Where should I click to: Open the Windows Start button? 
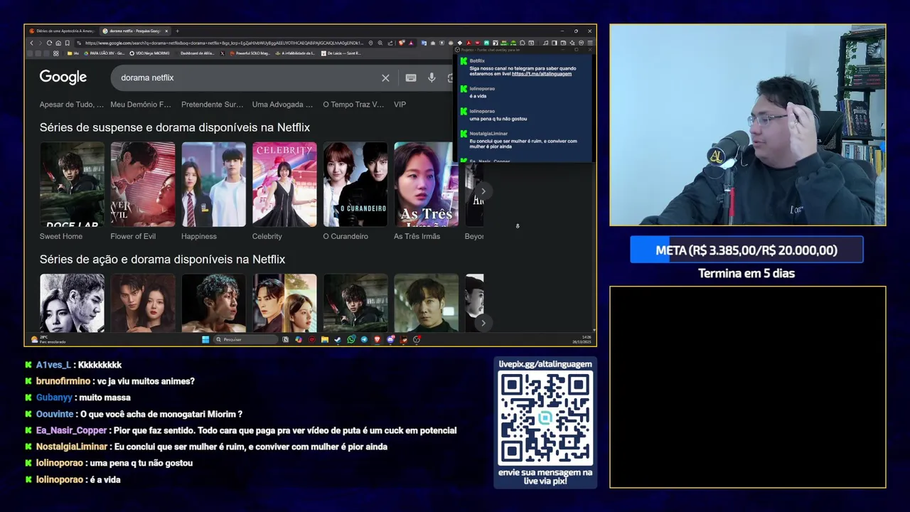point(205,339)
